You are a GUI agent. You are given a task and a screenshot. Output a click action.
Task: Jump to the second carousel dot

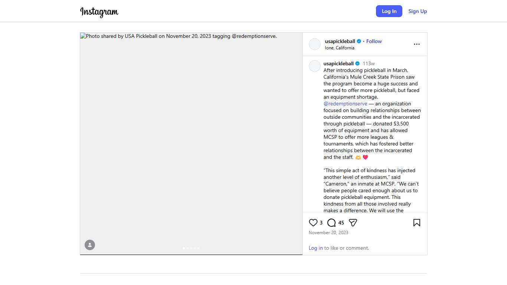(x=187, y=248)
